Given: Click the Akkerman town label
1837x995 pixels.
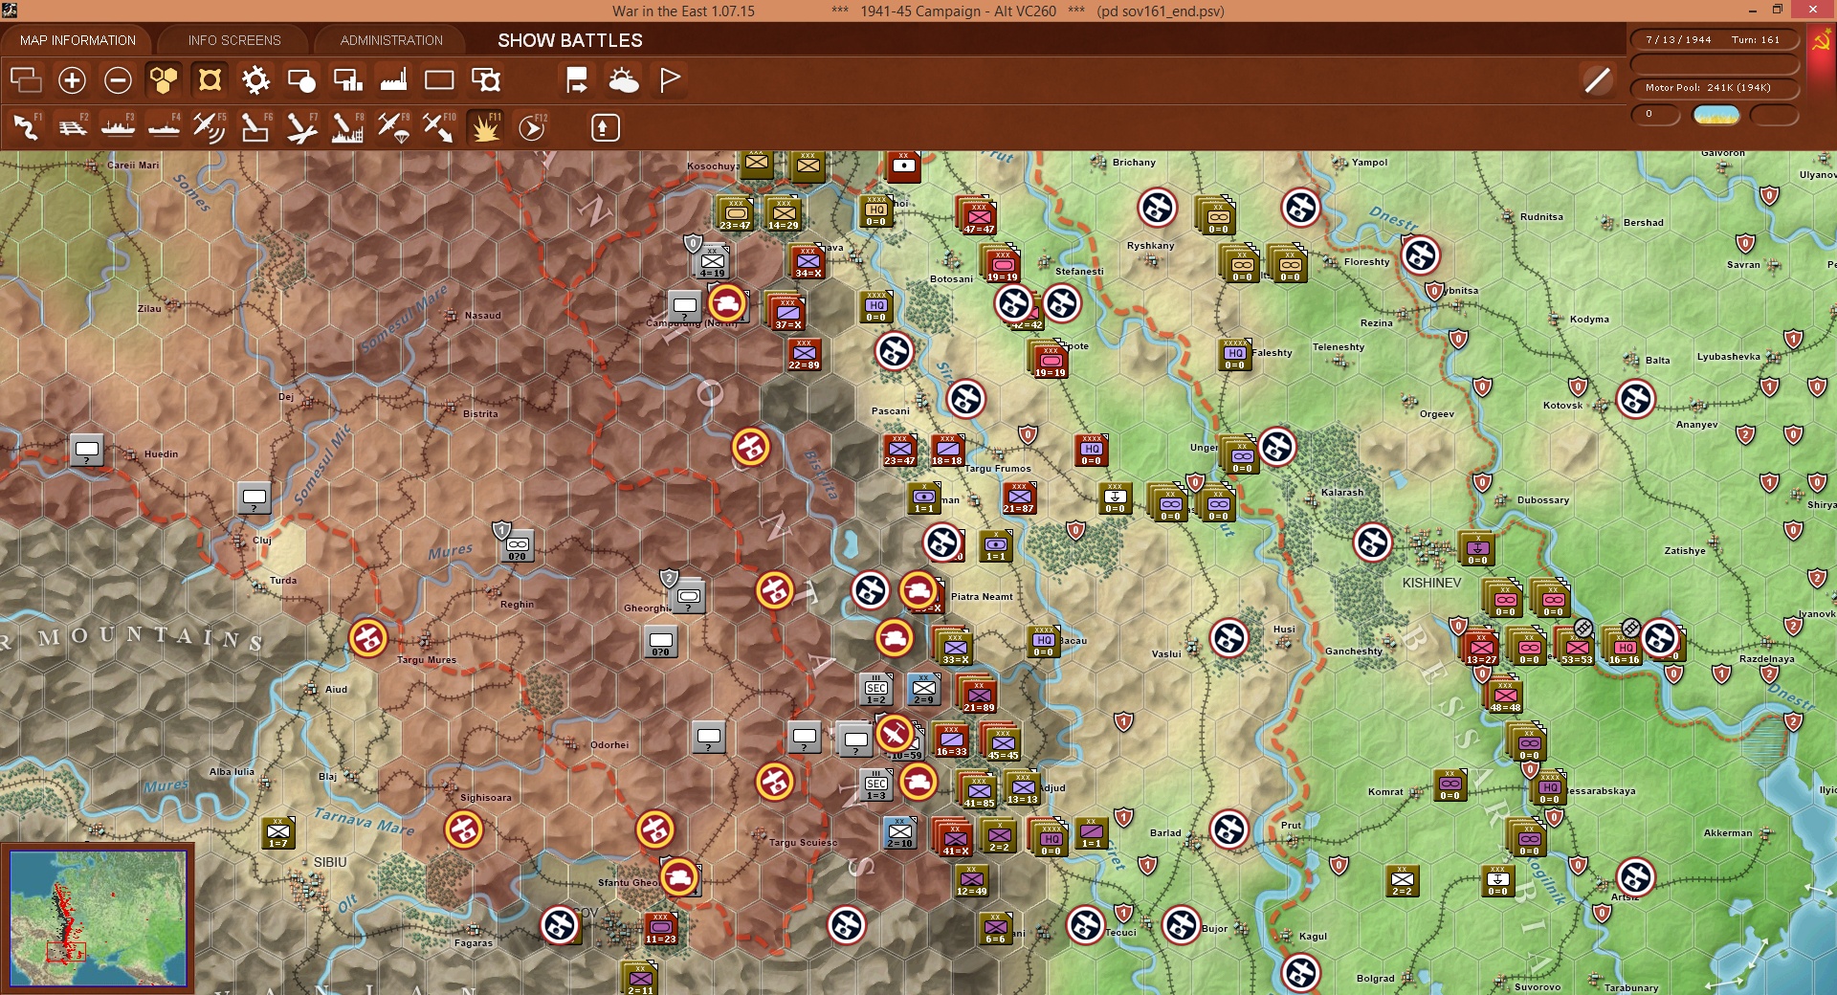Looking at the screenshot, I should pos(1728,833).
